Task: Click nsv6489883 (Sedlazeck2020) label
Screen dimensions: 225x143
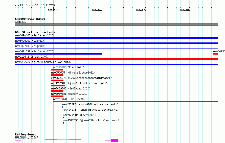Action: (71, 88)
